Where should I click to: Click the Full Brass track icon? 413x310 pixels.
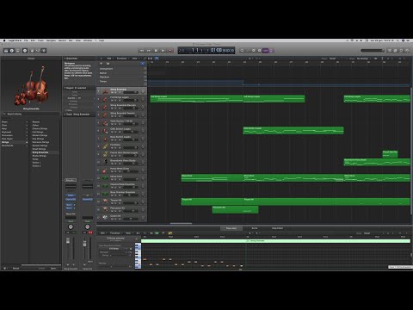[105, 146]
